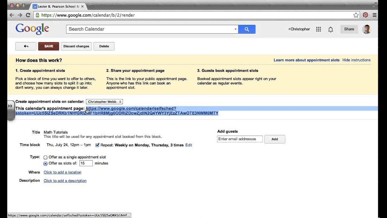Click the Enter email addresses field
Viewport: 387px width, 218px height.
(x=240, y=139)
